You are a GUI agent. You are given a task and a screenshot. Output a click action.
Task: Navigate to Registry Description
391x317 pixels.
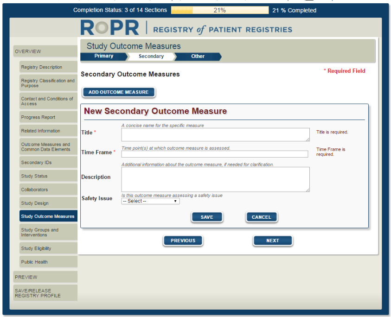pyautogui.click(x=48, y=67)
